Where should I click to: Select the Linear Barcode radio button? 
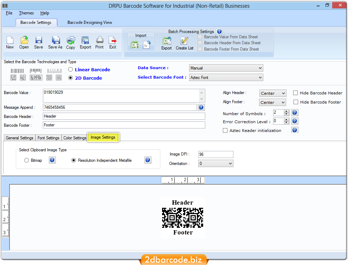71,69
